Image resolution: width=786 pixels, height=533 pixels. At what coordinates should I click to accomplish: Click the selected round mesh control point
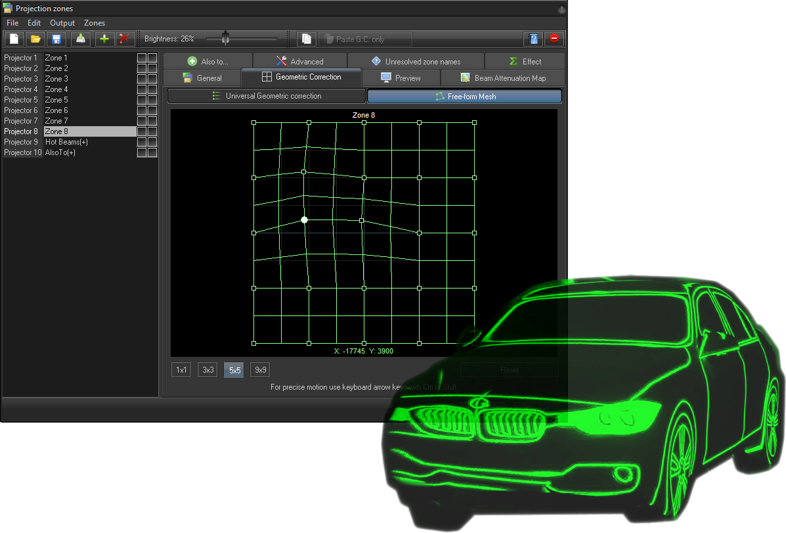(x=304, y=220)
